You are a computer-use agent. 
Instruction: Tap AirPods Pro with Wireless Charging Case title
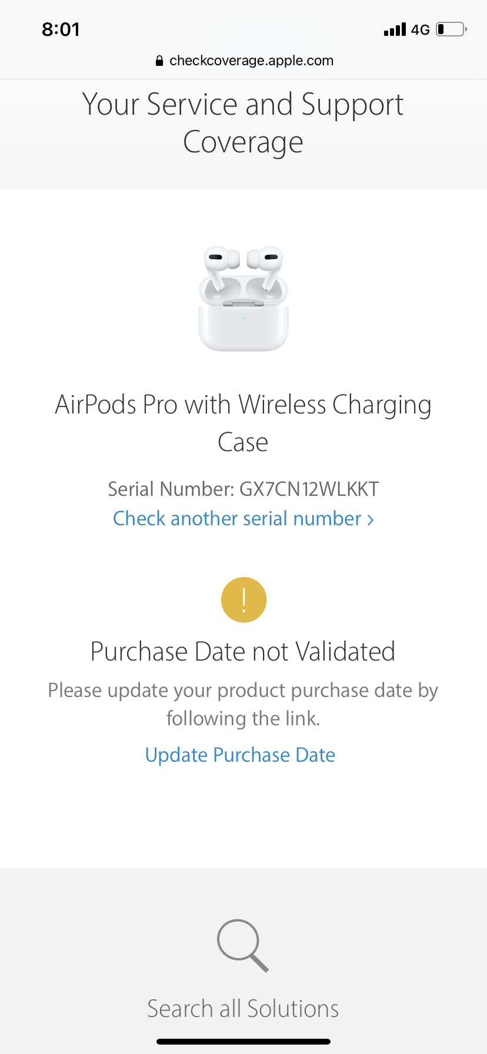pos(243,423)
